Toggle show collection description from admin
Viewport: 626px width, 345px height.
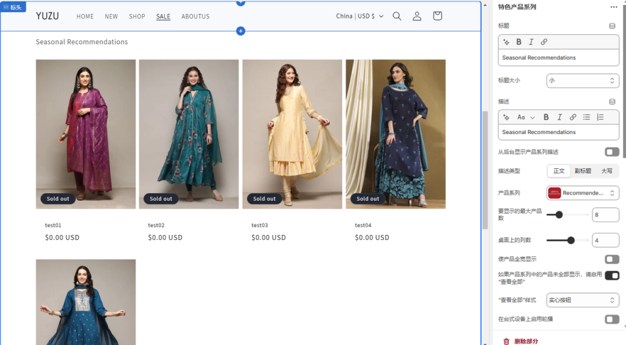(611, 152)
